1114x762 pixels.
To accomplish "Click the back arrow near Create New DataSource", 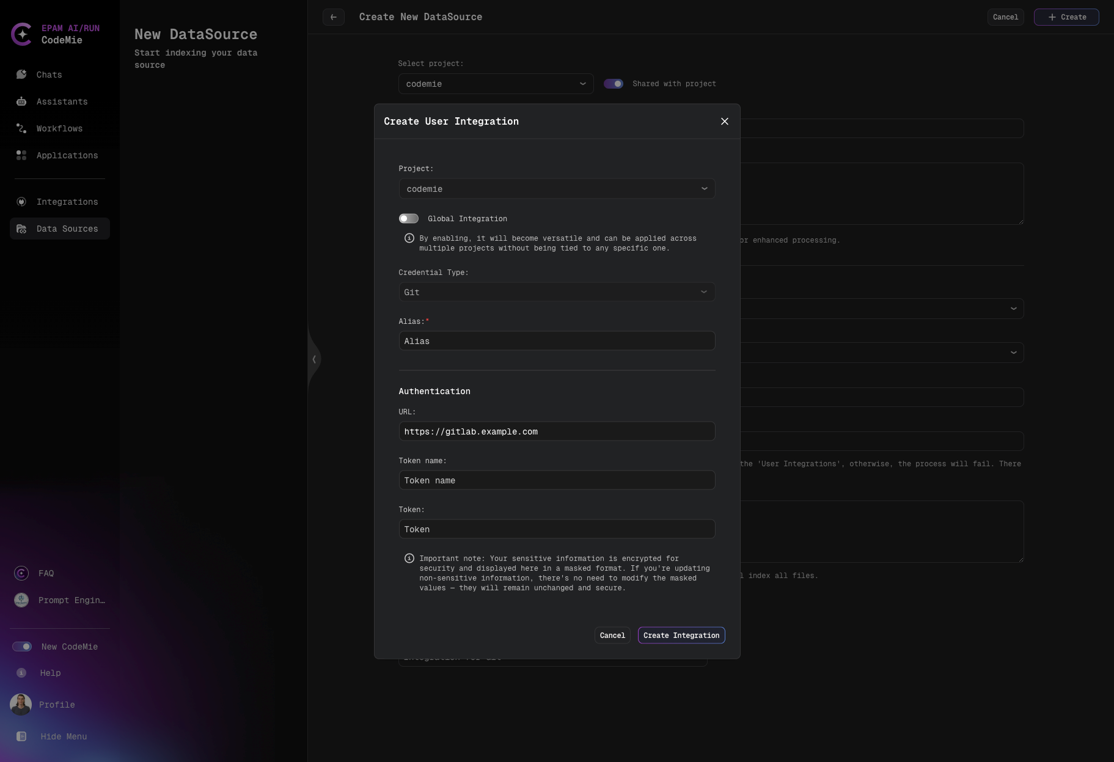I will [x=334, y=17].
